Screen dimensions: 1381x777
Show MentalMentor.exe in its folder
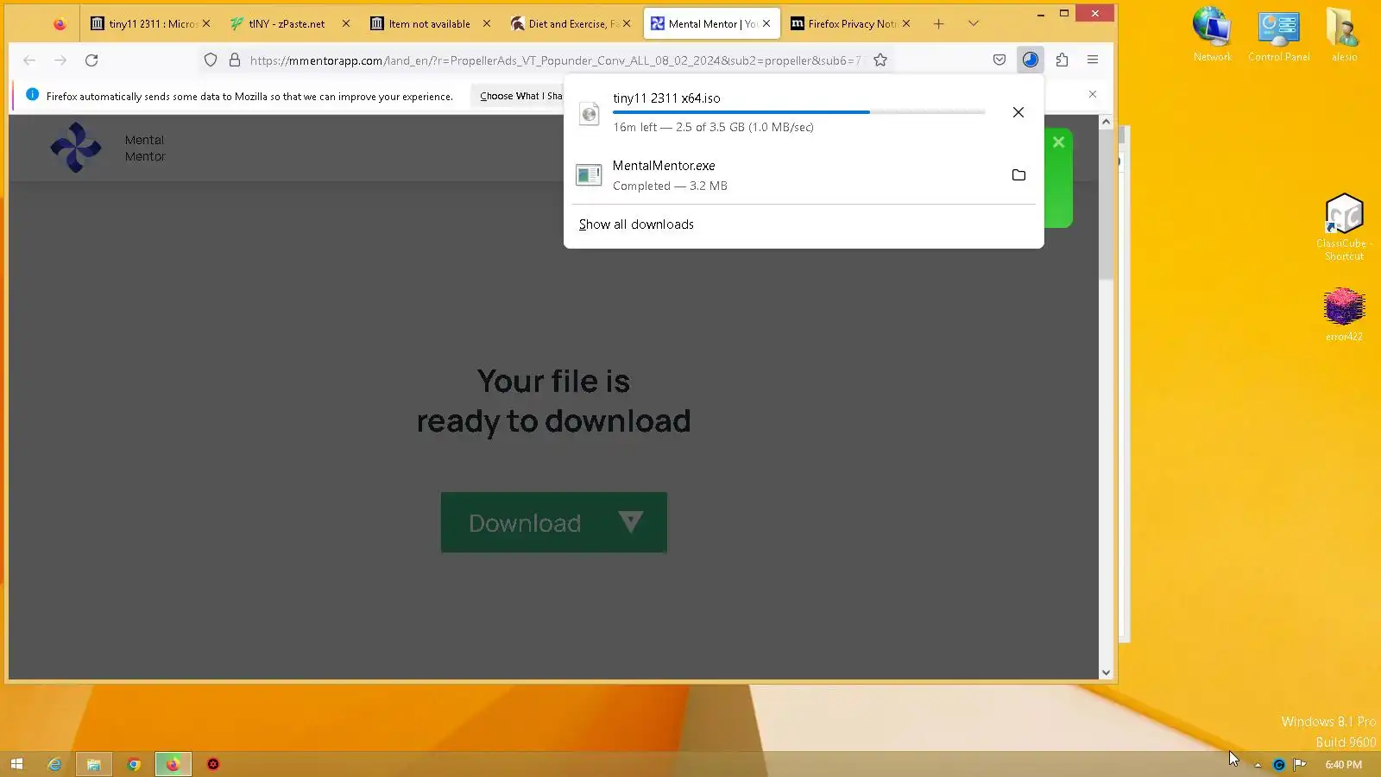click(x=1018, y=175)
